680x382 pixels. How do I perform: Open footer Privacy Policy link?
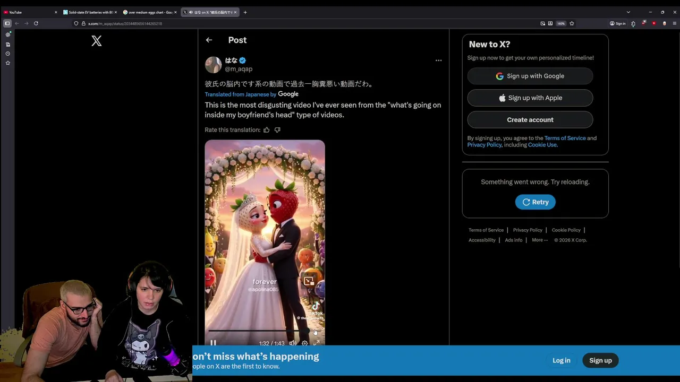click(528, 230)
